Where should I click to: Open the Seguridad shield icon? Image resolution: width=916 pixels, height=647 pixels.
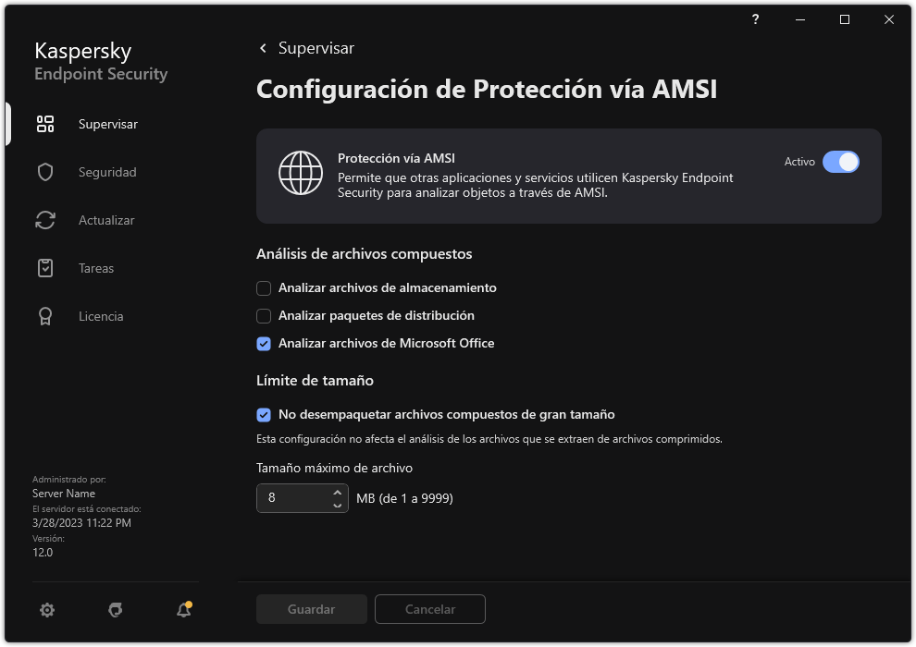point(44,172)
